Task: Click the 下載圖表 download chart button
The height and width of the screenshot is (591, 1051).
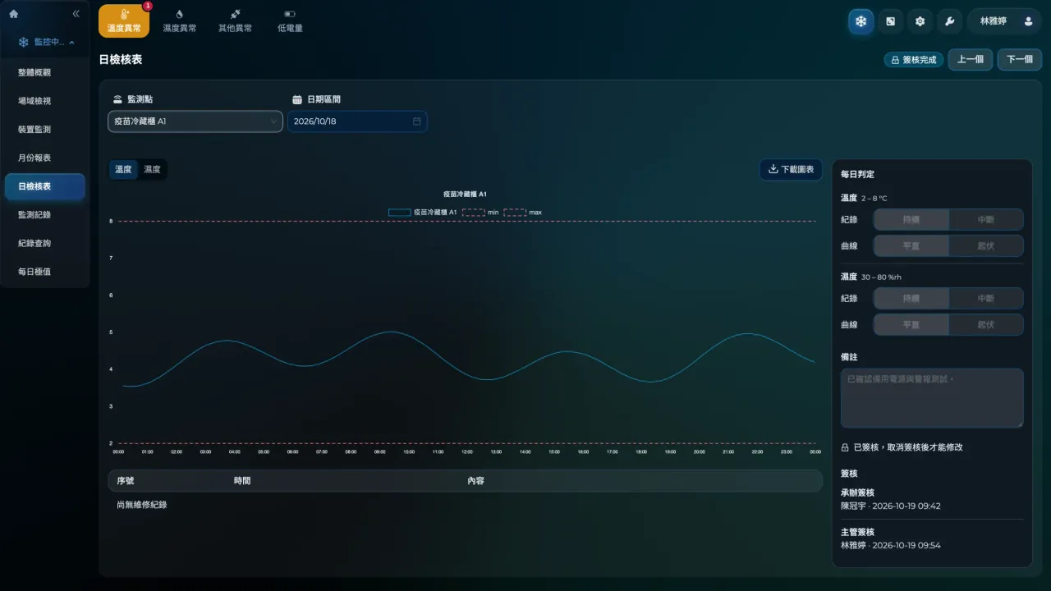Action: pyautogui.click(x=791, y=170)
